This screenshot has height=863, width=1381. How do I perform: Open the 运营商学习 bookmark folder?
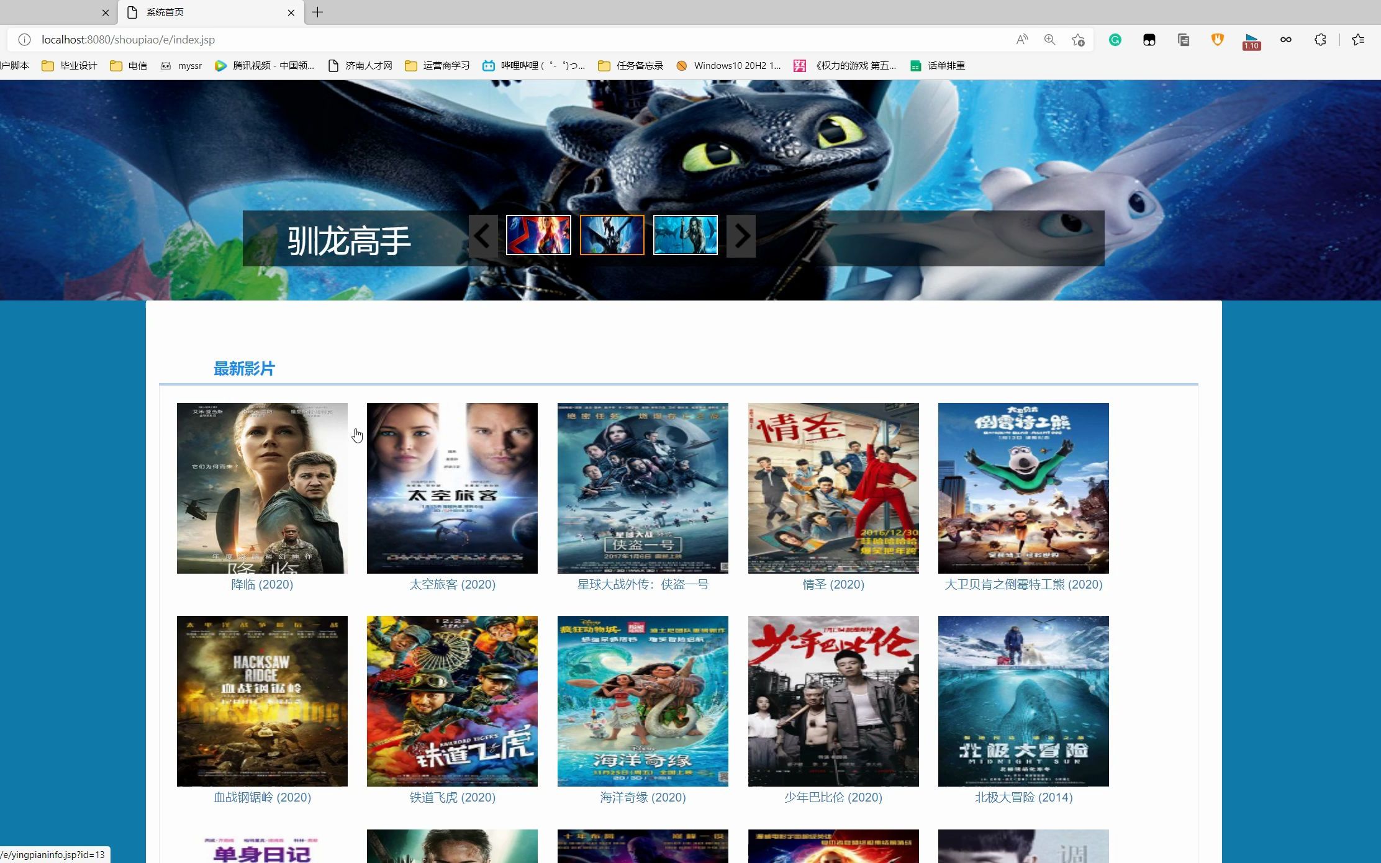[x=437, y=66]
